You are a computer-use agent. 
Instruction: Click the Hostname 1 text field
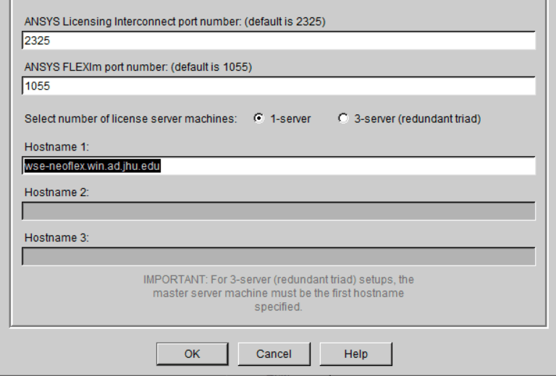tap(347, 166)
